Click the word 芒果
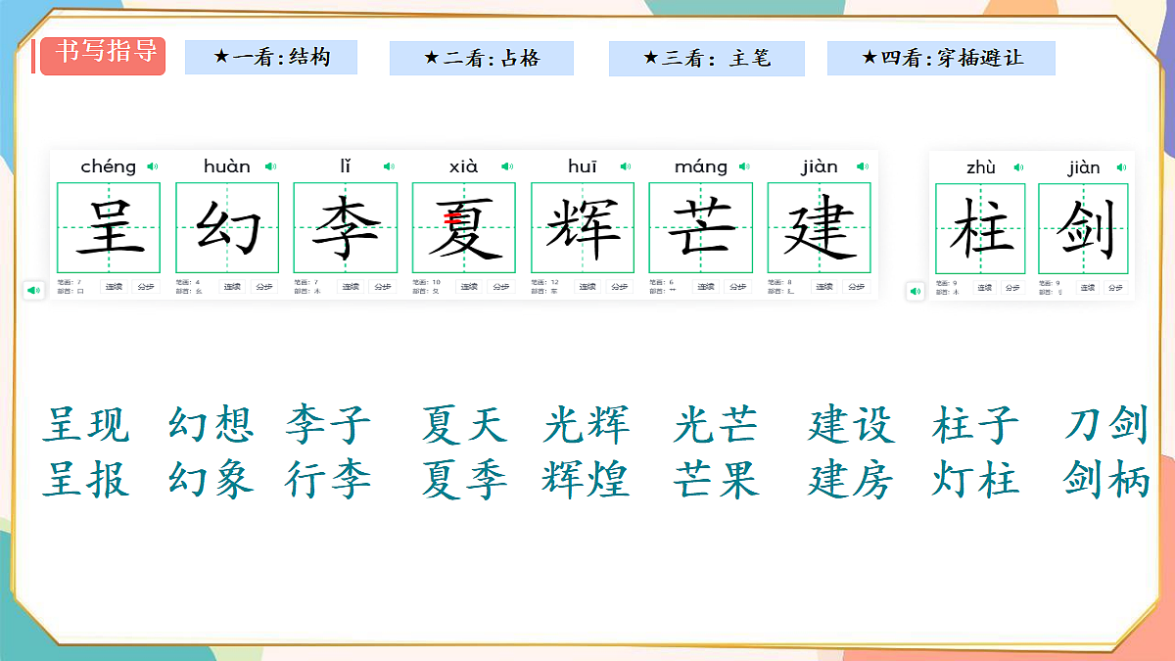The image size is (1175, 661). pyautogui.click(x=716, y=480)
